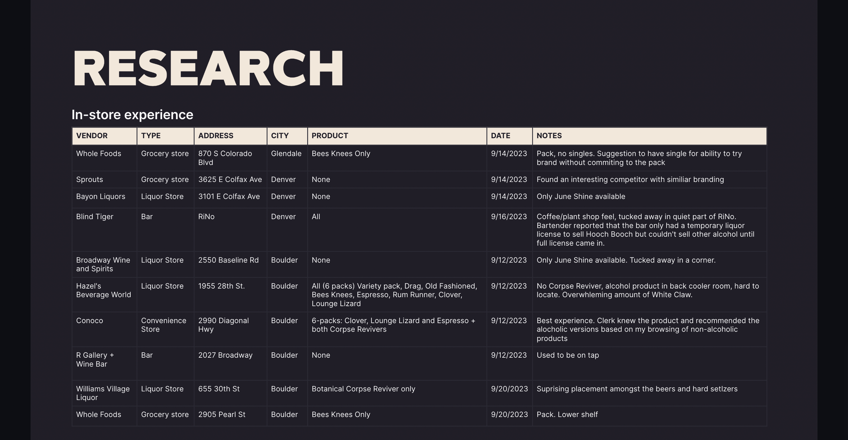The height and width of the screenshot is (440, 848).
Task: Select Williams Village Liquor cell
Action: point(104,393)
